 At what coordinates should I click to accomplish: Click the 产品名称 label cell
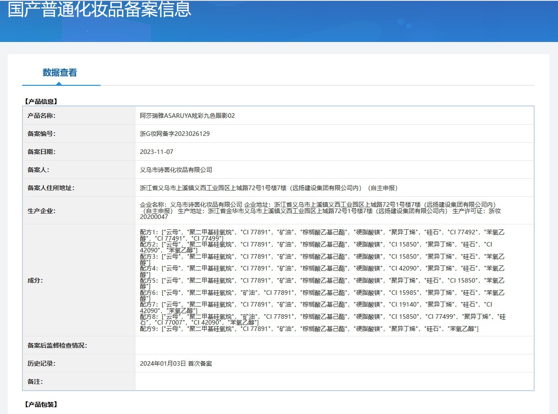(79, 116)
